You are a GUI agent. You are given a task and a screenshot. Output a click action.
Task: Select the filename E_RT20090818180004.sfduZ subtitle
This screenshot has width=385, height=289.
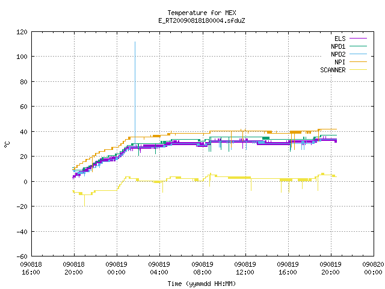pos(202,20)
